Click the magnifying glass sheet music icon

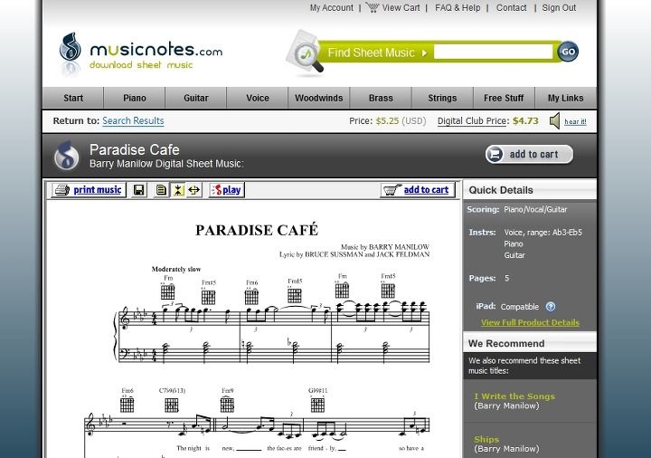(x=305, y=53)
